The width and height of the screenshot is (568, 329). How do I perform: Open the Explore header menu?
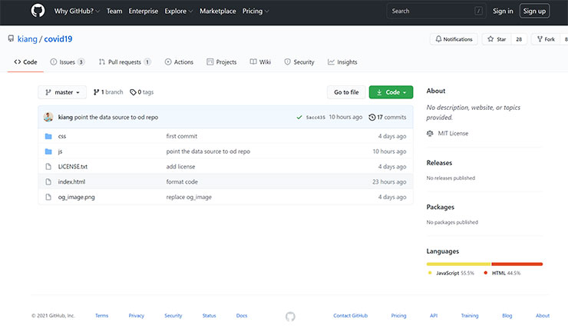pos(178,12)
